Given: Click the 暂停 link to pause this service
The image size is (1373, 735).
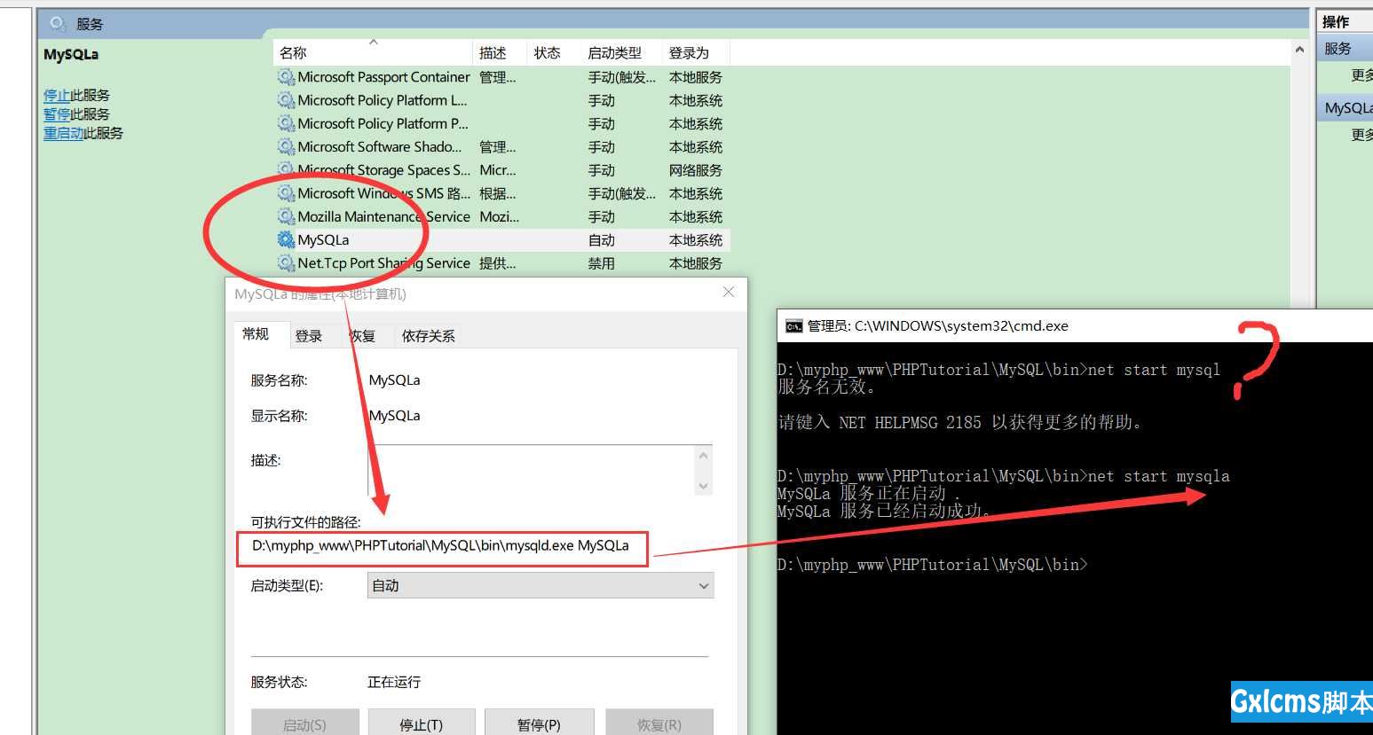Looking at the screenshot, I should click(57, 114).
